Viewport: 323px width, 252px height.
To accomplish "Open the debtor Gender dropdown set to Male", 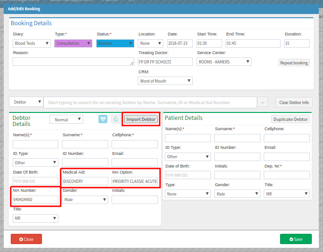I will point(85,200).
